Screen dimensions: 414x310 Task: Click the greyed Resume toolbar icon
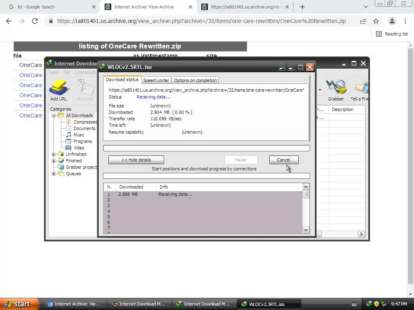click(85, 90)
